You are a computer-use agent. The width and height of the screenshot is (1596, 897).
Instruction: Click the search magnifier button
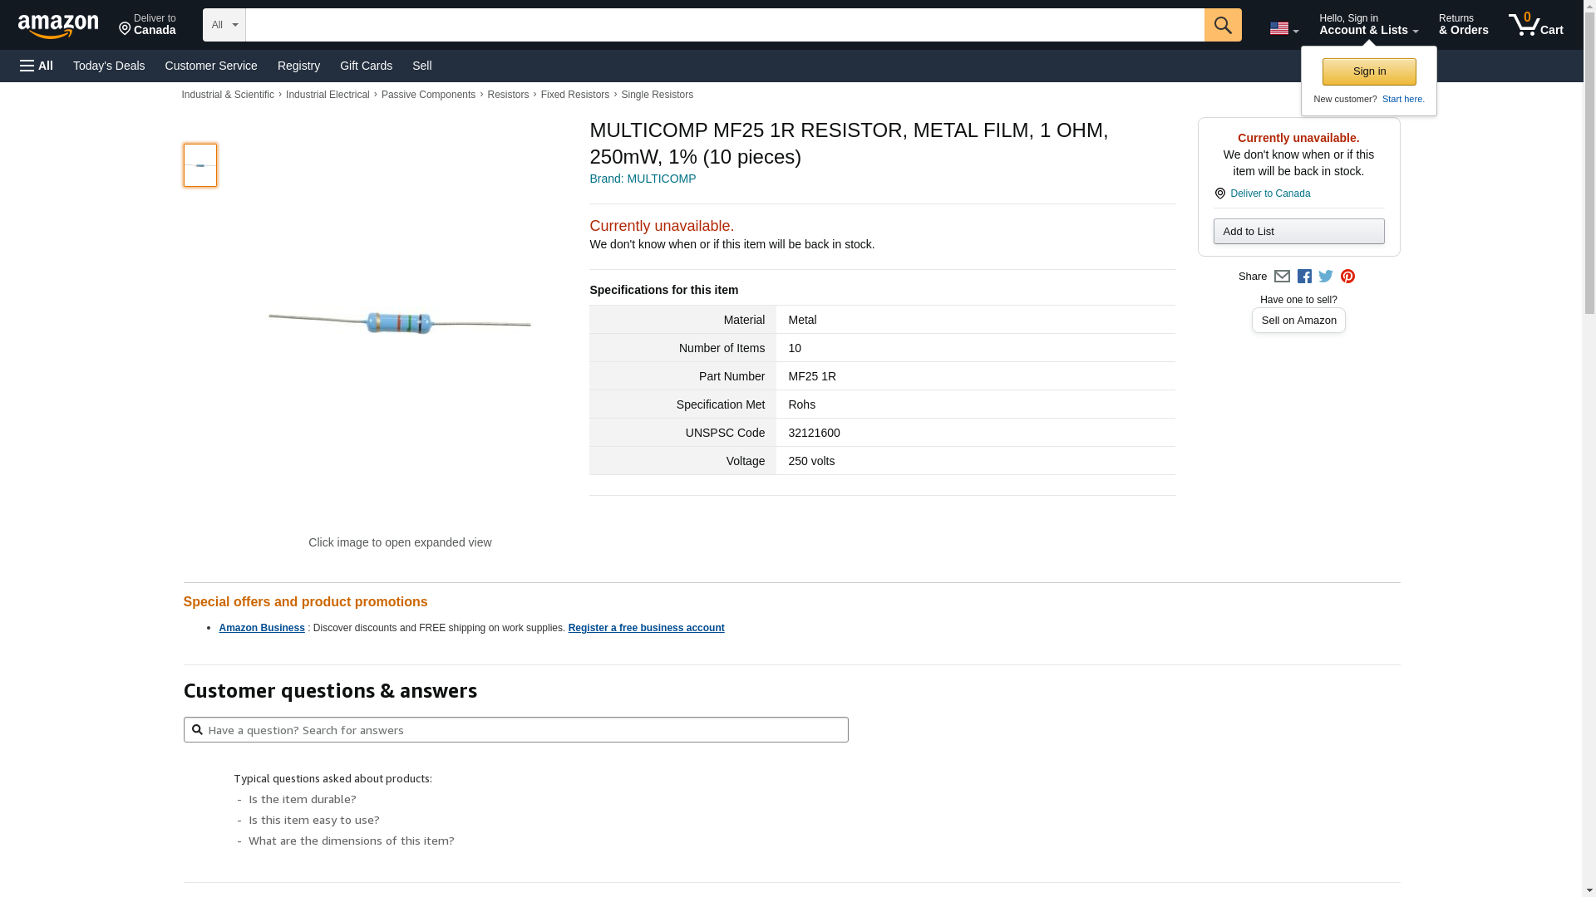click(1222, 25)
